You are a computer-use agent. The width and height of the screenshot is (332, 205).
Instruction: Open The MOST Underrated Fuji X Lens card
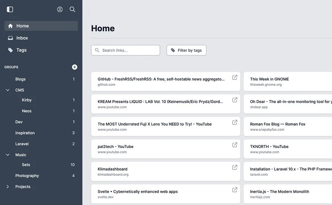[x=166, y=126]
